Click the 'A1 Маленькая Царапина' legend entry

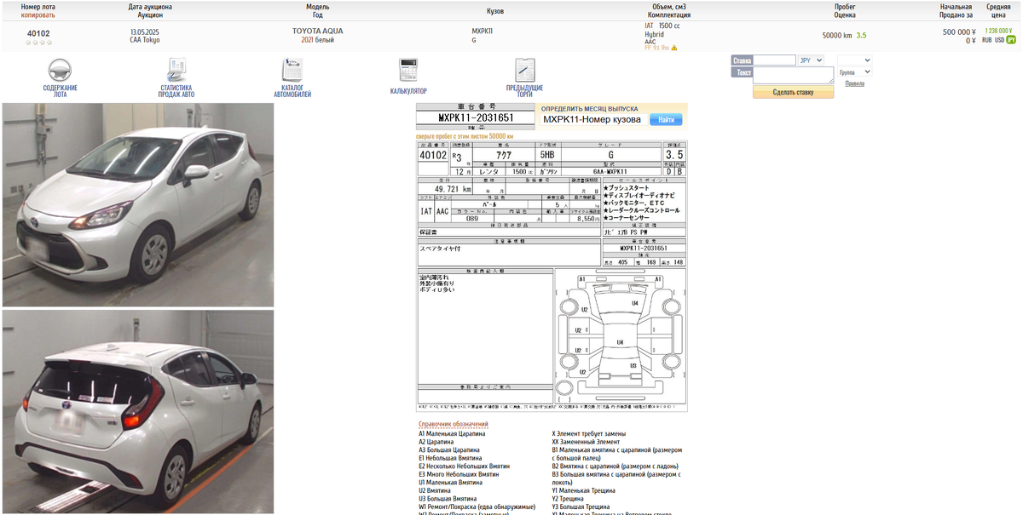(452, 433)
